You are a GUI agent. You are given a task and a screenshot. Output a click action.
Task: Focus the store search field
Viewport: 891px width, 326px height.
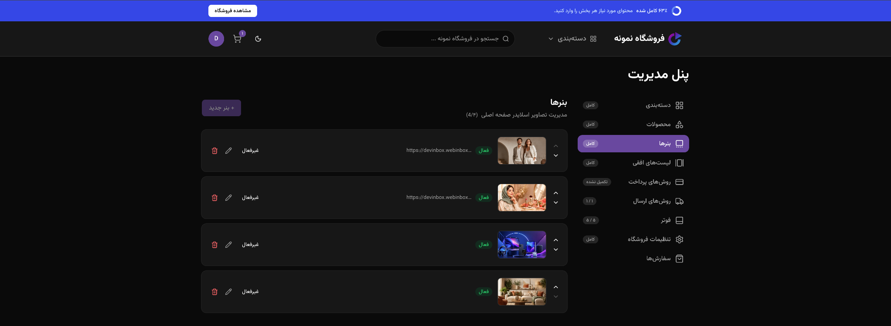tap(445, 39)
